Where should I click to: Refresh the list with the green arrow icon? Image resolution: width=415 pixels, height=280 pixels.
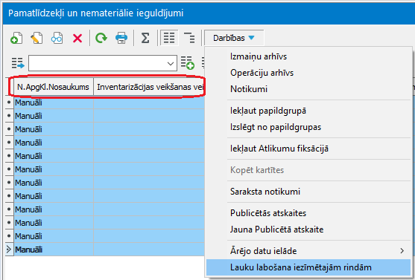coord(101,38)
